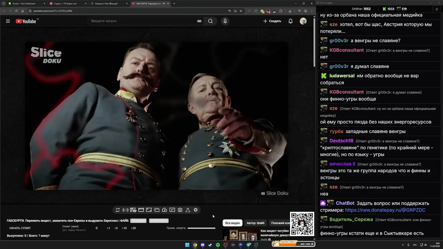Add +5 minutes to the split
The height and width of the screenshot is (249, 443).
coord(116,228)
